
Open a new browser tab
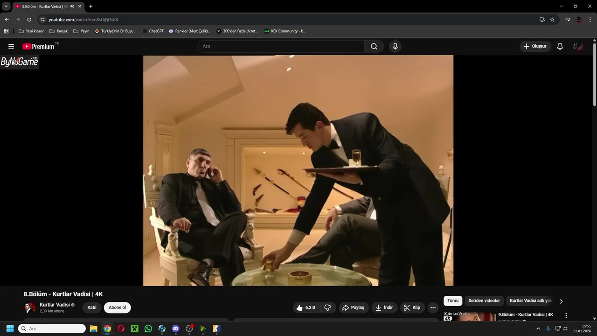coord(90,6)
